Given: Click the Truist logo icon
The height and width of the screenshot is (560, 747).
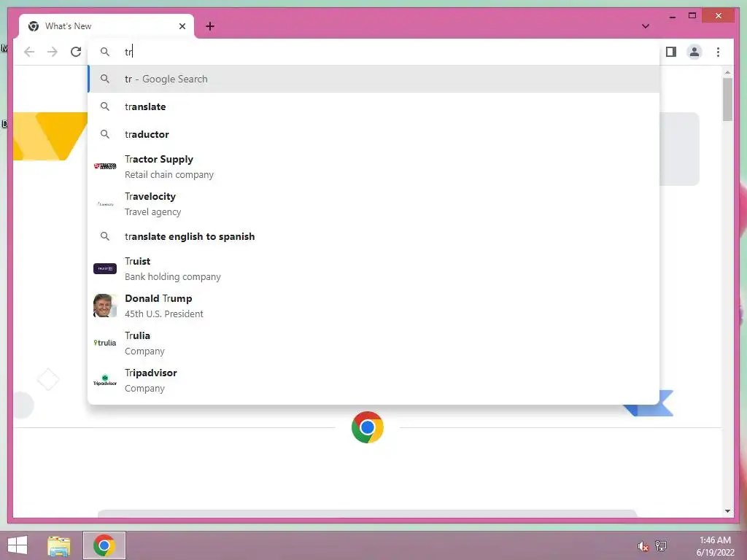Looking at the screenshot, I should coord(105,268).
